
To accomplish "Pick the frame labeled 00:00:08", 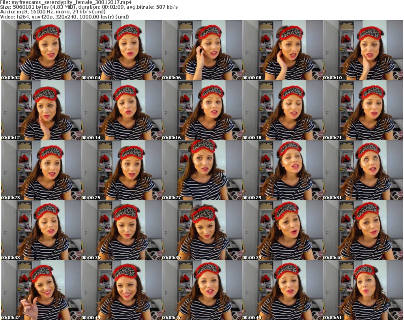I will click(x=282, y=50).
